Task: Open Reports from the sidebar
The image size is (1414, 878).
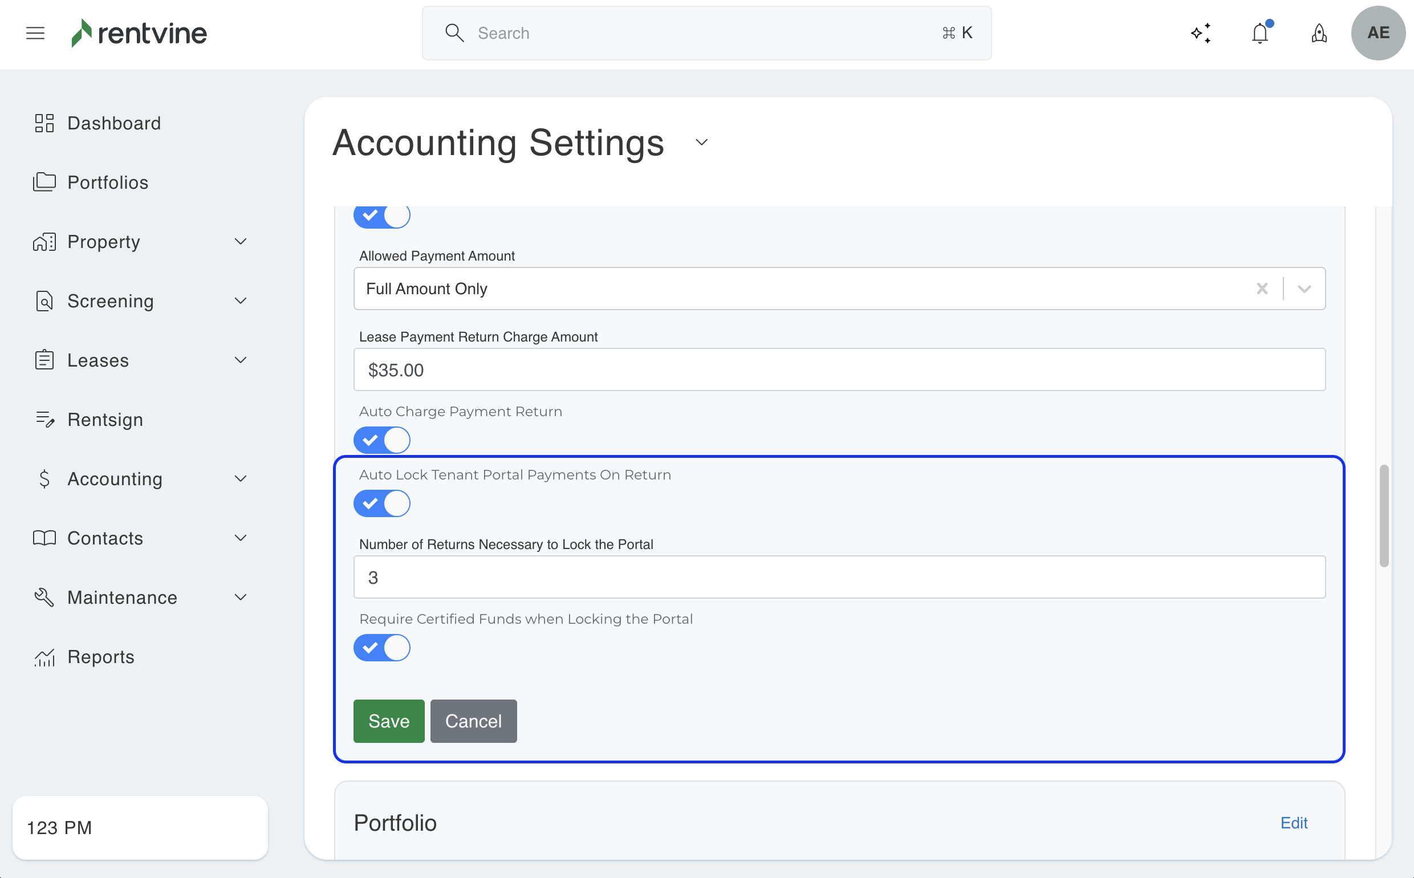Action: (x=100, y=657)
